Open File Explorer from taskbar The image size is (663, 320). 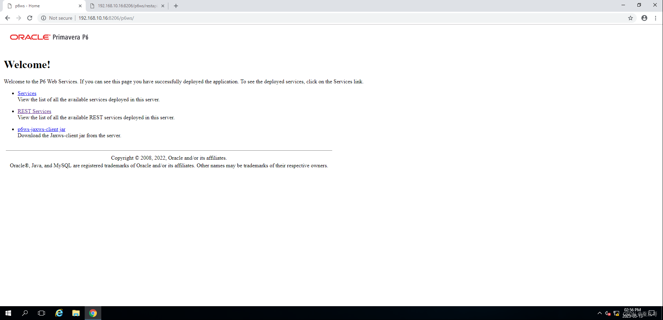(76, 313)
